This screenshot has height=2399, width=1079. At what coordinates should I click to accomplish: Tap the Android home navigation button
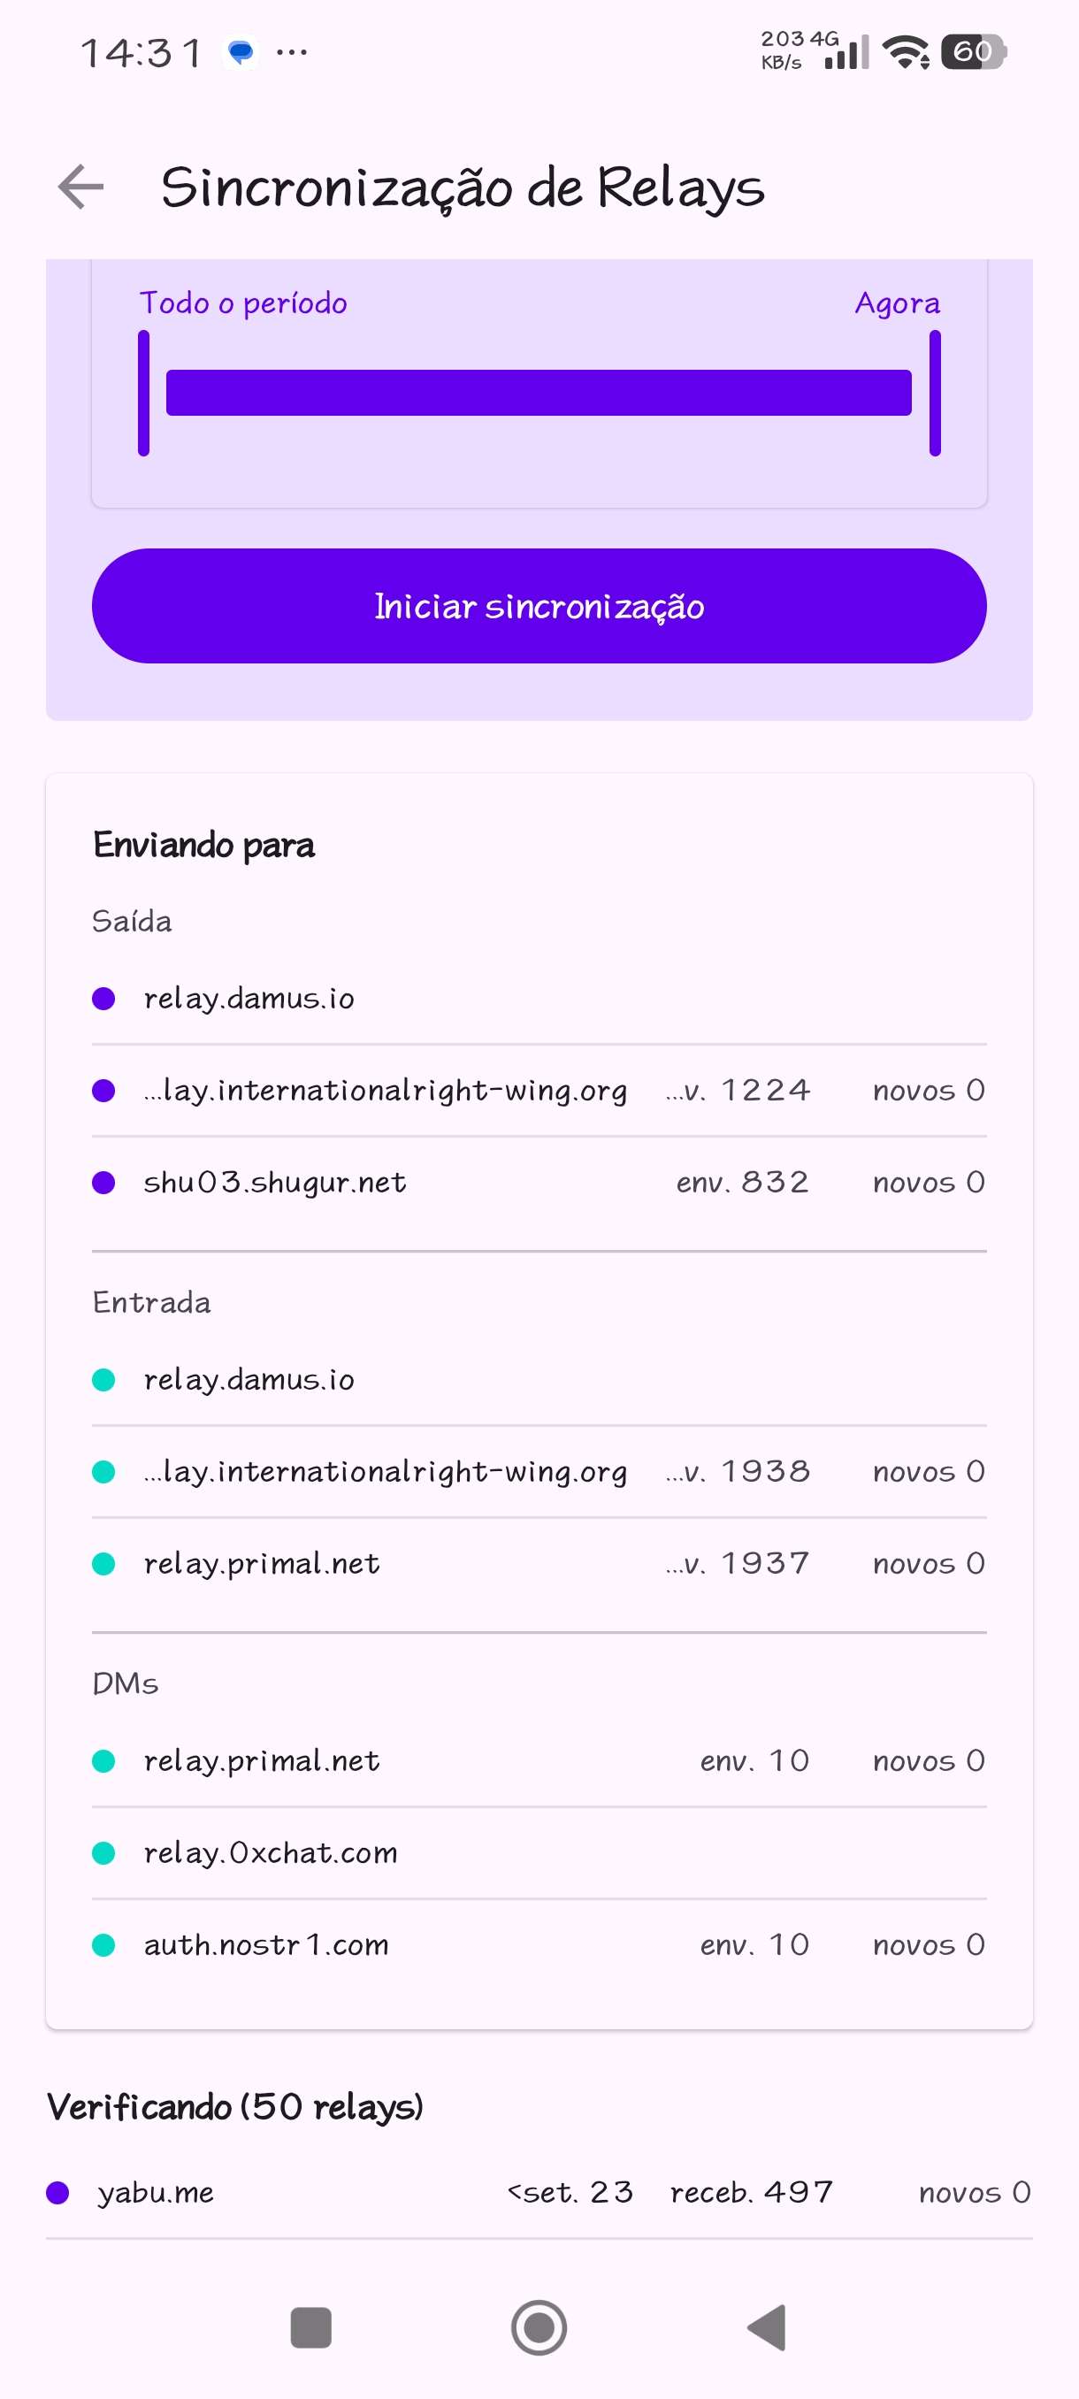click(538, 2327)
